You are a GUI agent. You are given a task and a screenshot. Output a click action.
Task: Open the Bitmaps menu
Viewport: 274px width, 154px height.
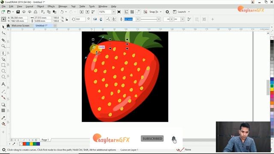[63, 6]
